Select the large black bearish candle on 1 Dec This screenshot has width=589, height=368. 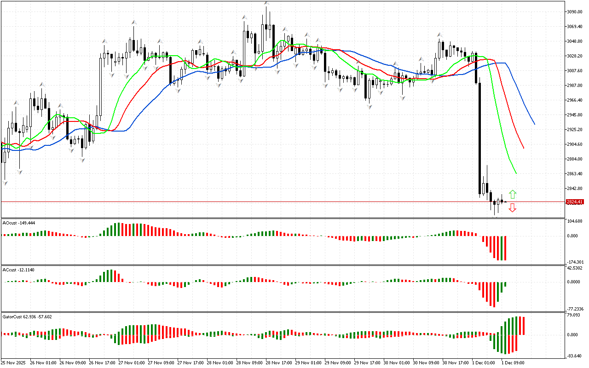point(479,138)
